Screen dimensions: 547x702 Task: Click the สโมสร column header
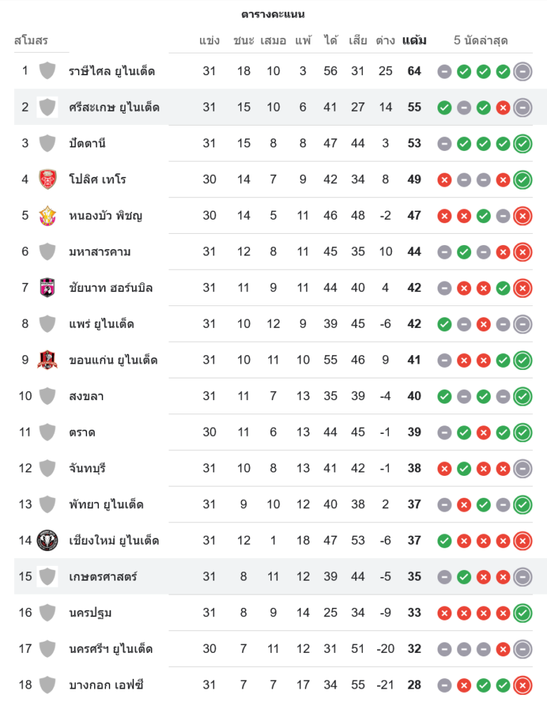tap(31, 40)
